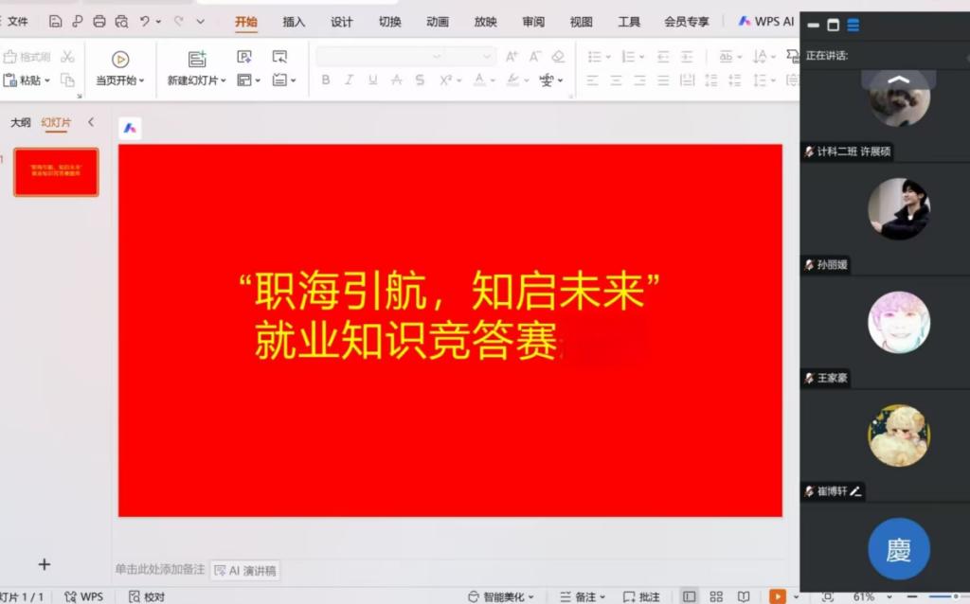
Task: Click the WPS AI logo above slide
Action: pos(130,128)
